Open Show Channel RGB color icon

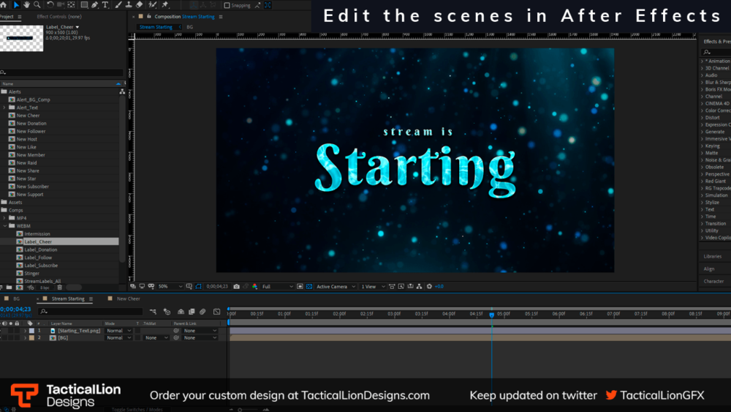(254, 286)
